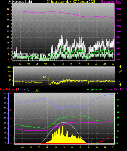Select the 'Barometer (hpa)' axis label

coord(112,2)
